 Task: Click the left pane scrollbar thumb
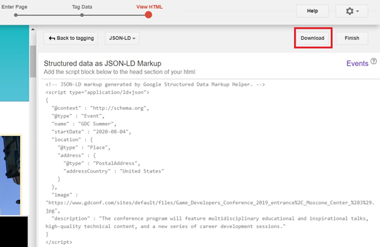point(33,61)
